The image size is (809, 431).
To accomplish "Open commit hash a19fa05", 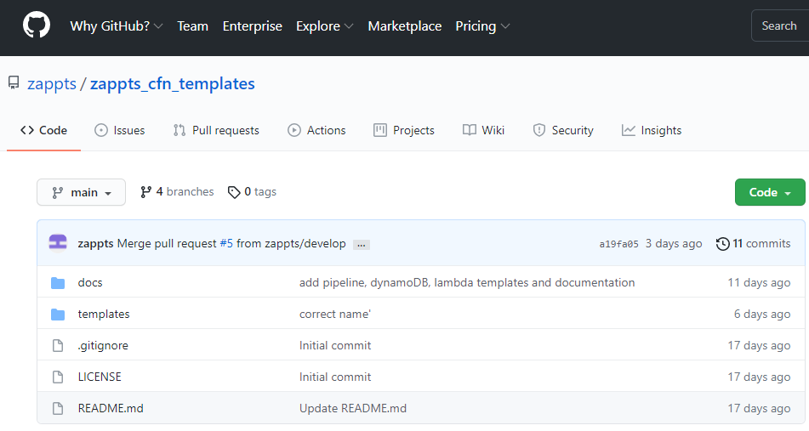I will pos(618,244).
